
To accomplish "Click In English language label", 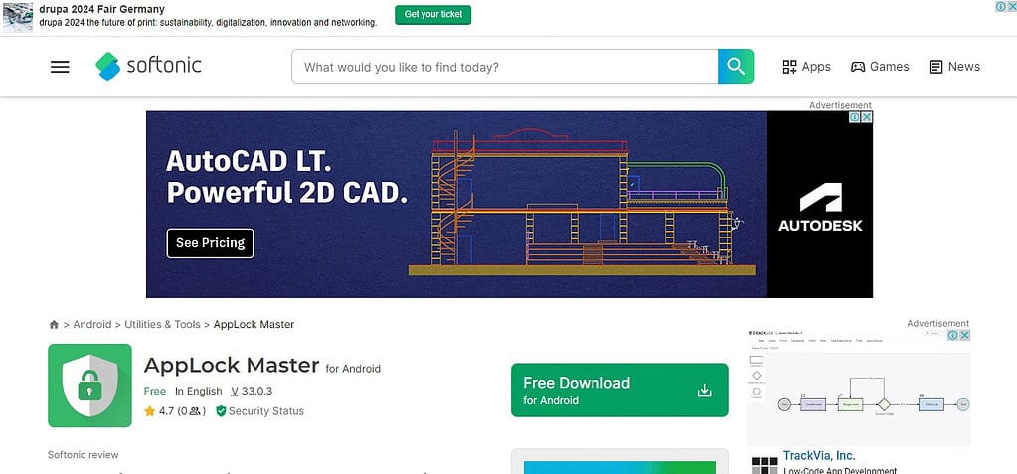I will click(x=199, y=391).
